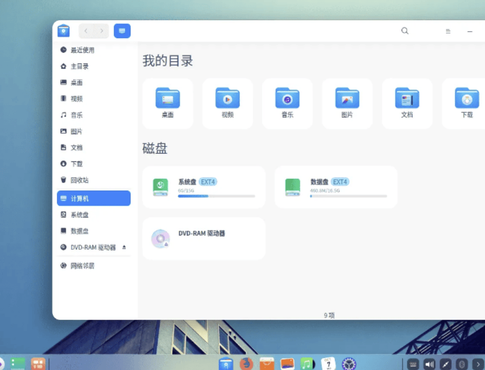This screenshot has height=370, width=485.
Task: Open 回收站 in the sidebar
Action: [x=80, y=180]
